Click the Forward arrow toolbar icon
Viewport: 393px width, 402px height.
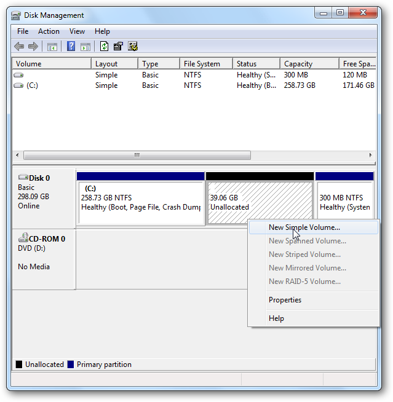[33, 46]
